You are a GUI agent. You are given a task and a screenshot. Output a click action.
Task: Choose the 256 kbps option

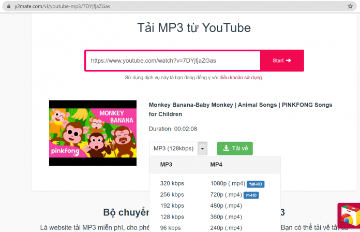point(172,195)
